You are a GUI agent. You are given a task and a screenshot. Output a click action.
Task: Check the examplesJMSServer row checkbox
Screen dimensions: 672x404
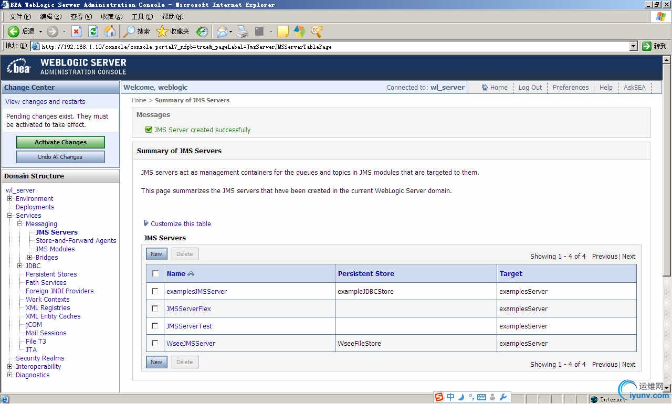(x=155, y=291)
